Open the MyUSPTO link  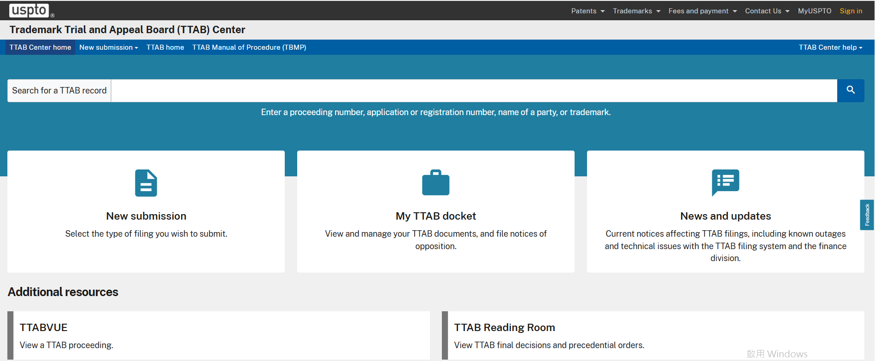[x=815, y=11]
